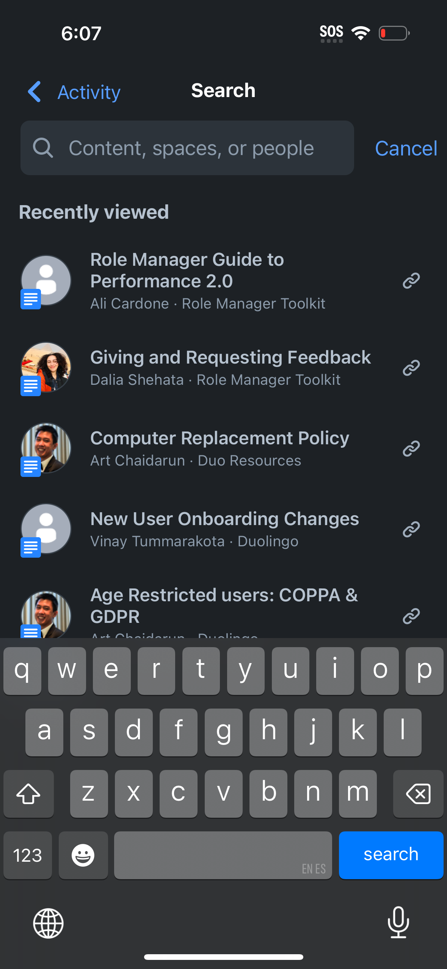Copy link for Giving and Requesting Feedback

(x=411, y=367)
